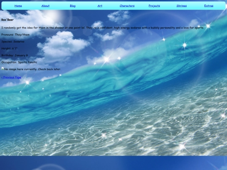This screenshot has height=170, width=227.
Task: Click the Previous Page link
Action: 11,77
